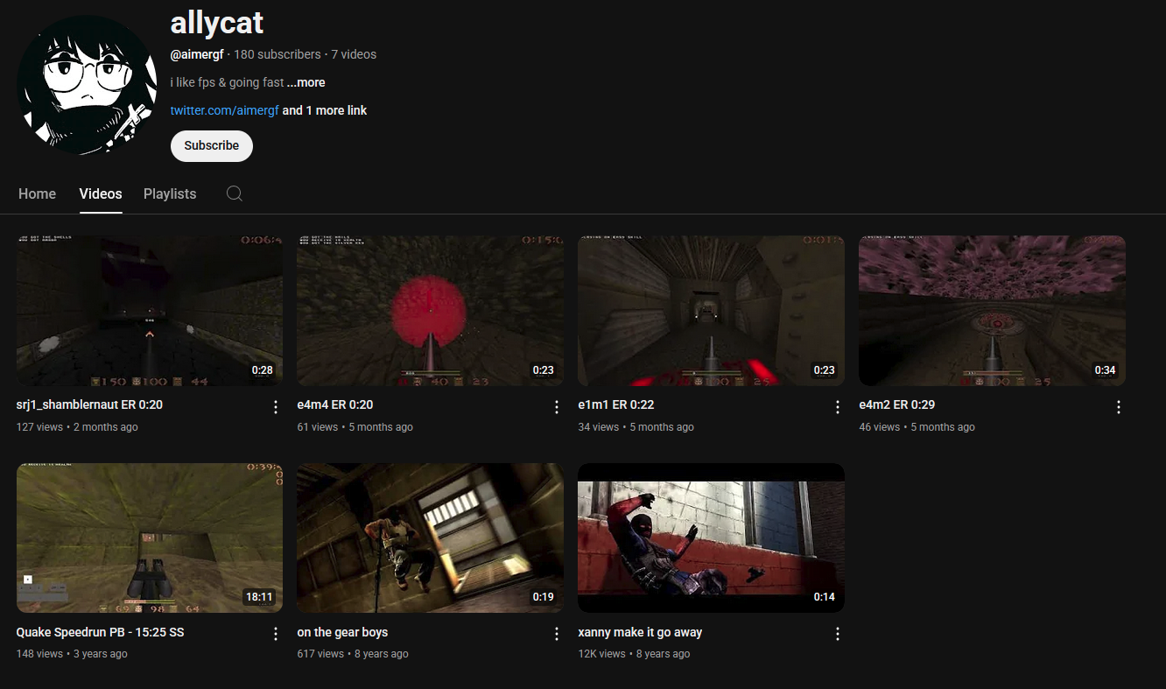Viewport: 1166px width, 689px height.
Task: Switch to the Home tab
Action: click(x=38, y=193)
